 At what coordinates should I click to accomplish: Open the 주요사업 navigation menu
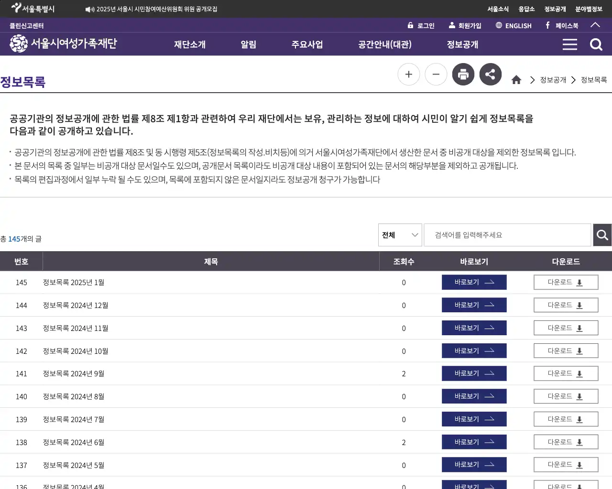(x=307, y=44)
